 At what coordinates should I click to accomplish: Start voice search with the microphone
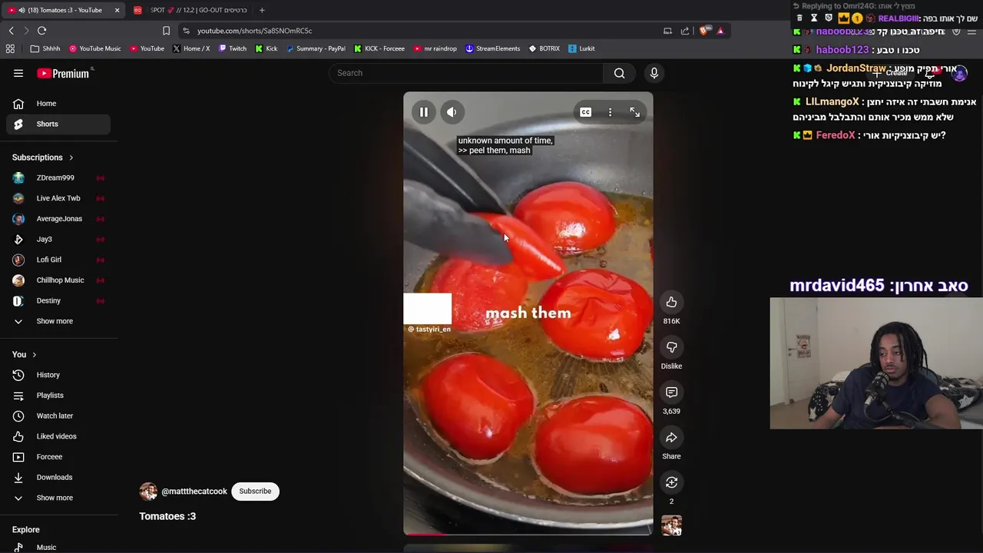[x=654, y=73]
